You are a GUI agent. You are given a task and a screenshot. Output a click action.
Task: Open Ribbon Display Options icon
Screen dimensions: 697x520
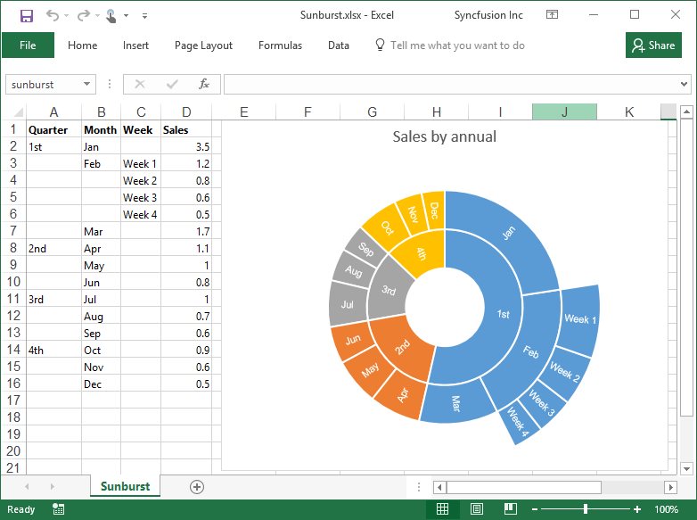coord(552,14)
